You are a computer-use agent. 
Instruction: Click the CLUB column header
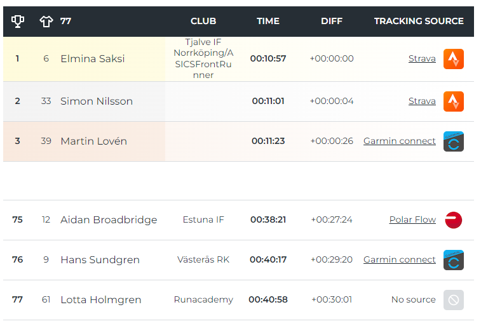[203, 21]
